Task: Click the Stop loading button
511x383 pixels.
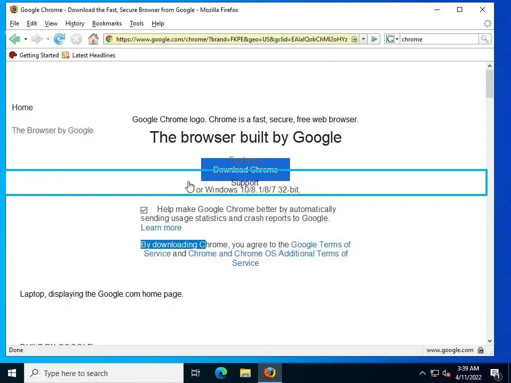Action: click(76, 39)
